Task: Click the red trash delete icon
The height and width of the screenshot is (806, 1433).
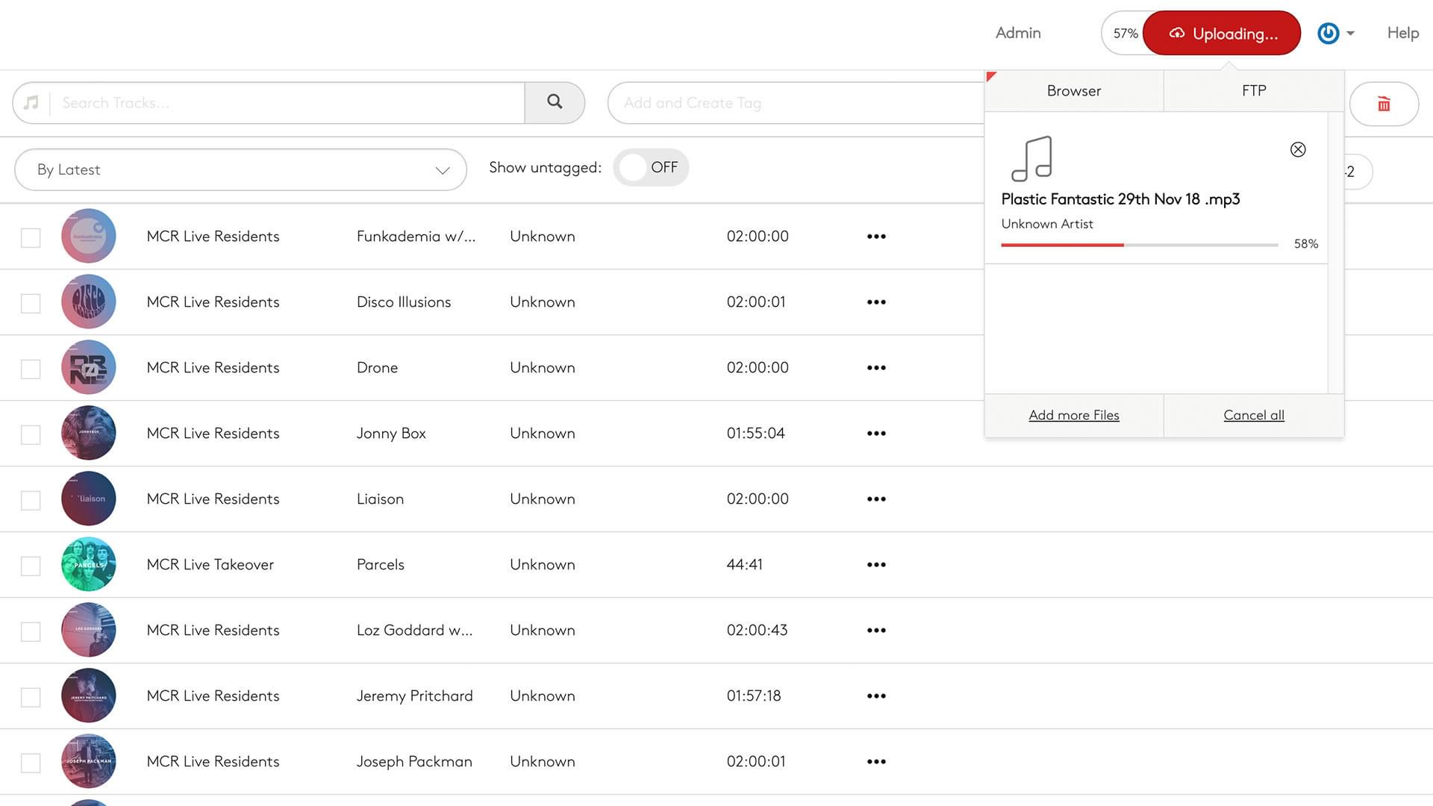Action: coord(1384,104)
